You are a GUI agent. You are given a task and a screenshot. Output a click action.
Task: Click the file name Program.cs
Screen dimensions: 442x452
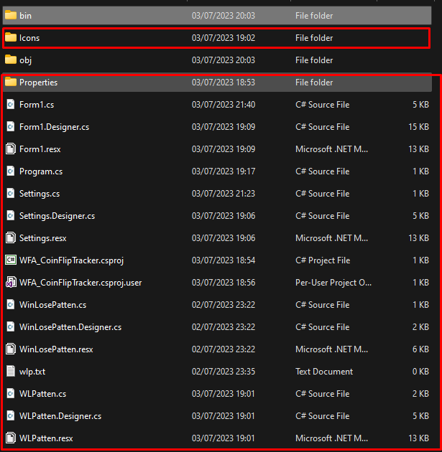click(x=41, y=171)
